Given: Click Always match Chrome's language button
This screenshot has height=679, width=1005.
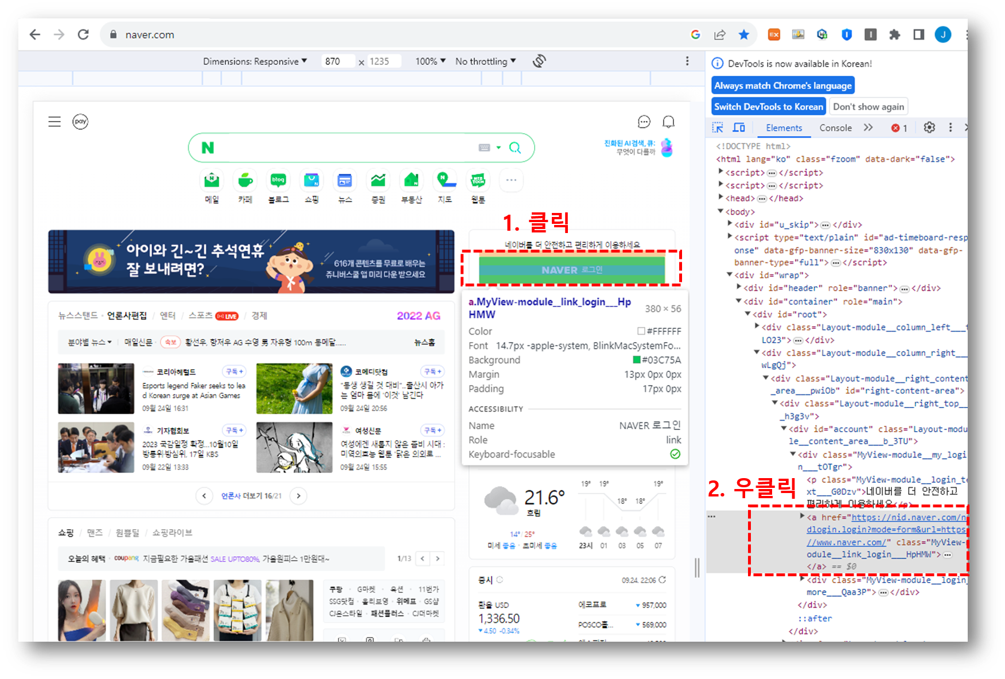Looking at the screenshot, I should [x=782, y=86].
